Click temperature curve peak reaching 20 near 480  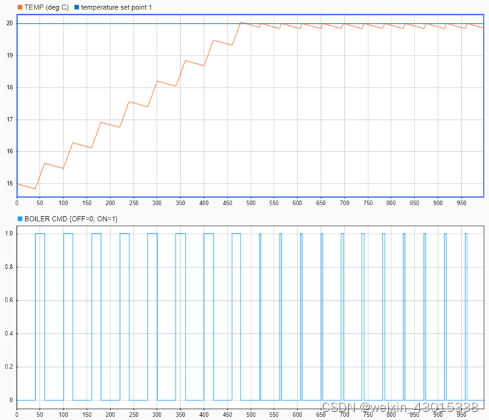pyautogui.click(x=240, y=22)
